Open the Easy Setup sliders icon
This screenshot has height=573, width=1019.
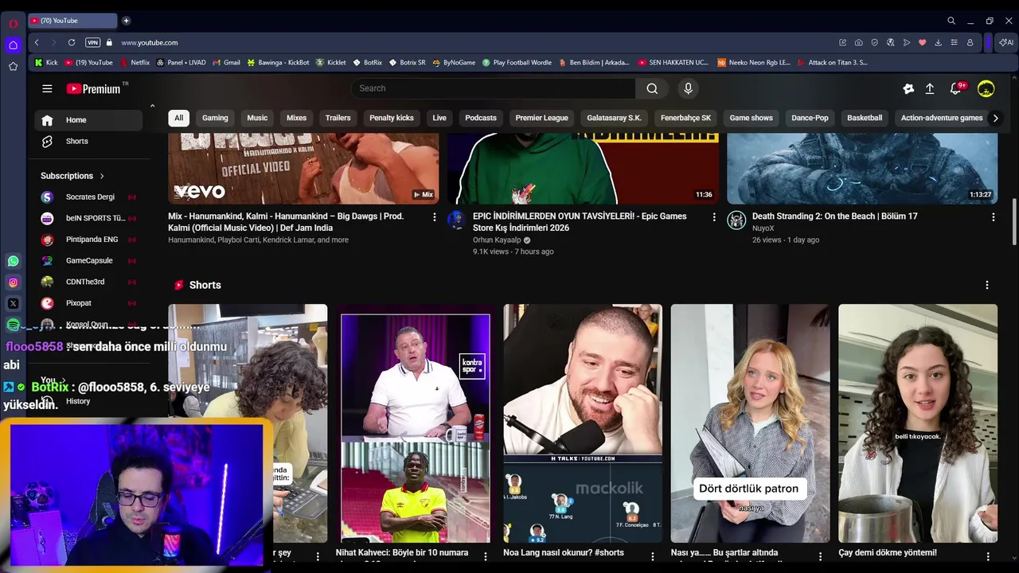954,42
